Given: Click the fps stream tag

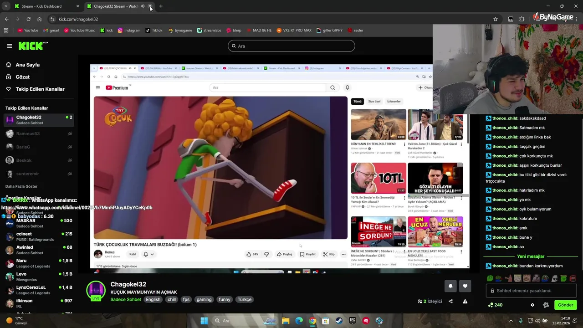Looking at the screenshot, I should click(x=186, y=299).
